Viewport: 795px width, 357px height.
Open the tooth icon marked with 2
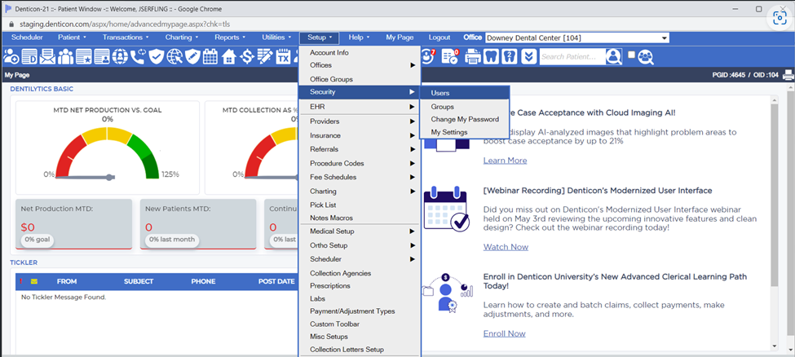point(510,56)
